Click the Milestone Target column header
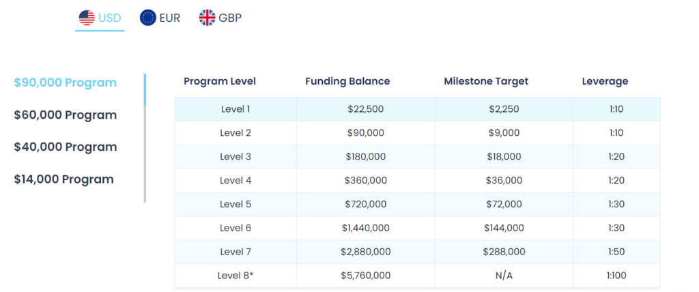The height and width of the screenshot is (292, 699). [486, 81]
